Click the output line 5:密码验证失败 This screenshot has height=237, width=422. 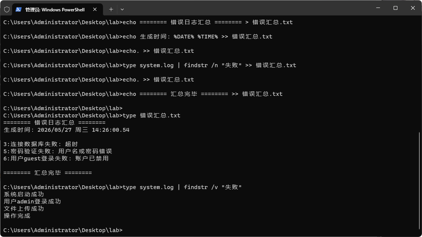point(58,151)
